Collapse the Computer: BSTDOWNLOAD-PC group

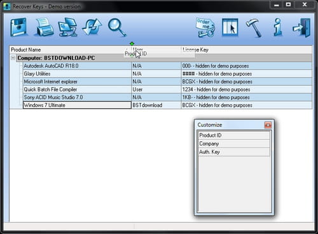click(13, 58)
